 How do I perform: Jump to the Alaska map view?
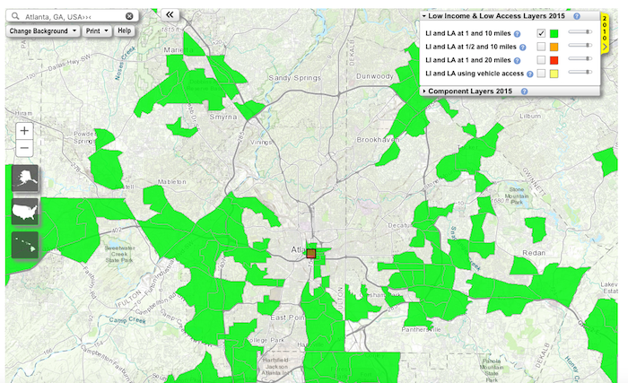pos(24,178)
